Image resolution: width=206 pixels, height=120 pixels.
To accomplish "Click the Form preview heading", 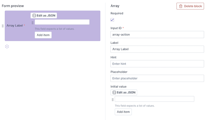I will tap(13, 6).
